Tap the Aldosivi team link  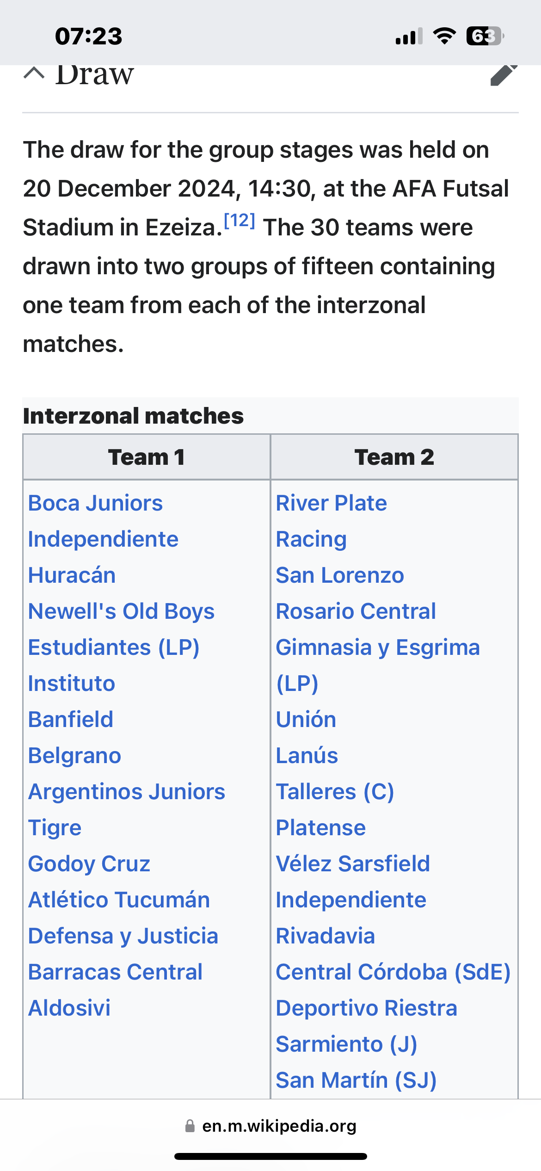(x=69, y=1008)
